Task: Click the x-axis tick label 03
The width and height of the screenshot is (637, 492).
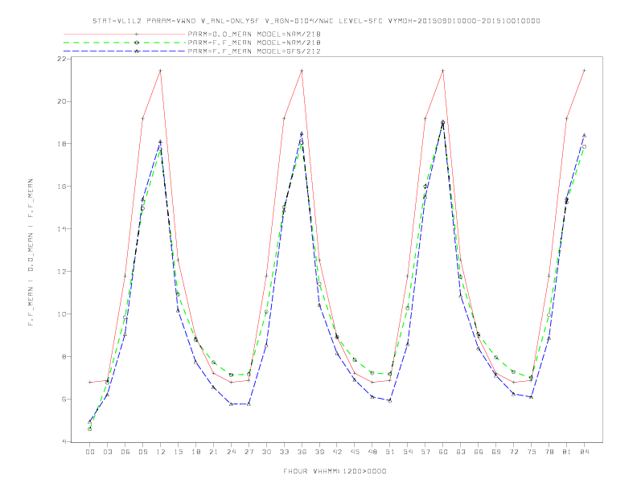Action: [107, 452]
